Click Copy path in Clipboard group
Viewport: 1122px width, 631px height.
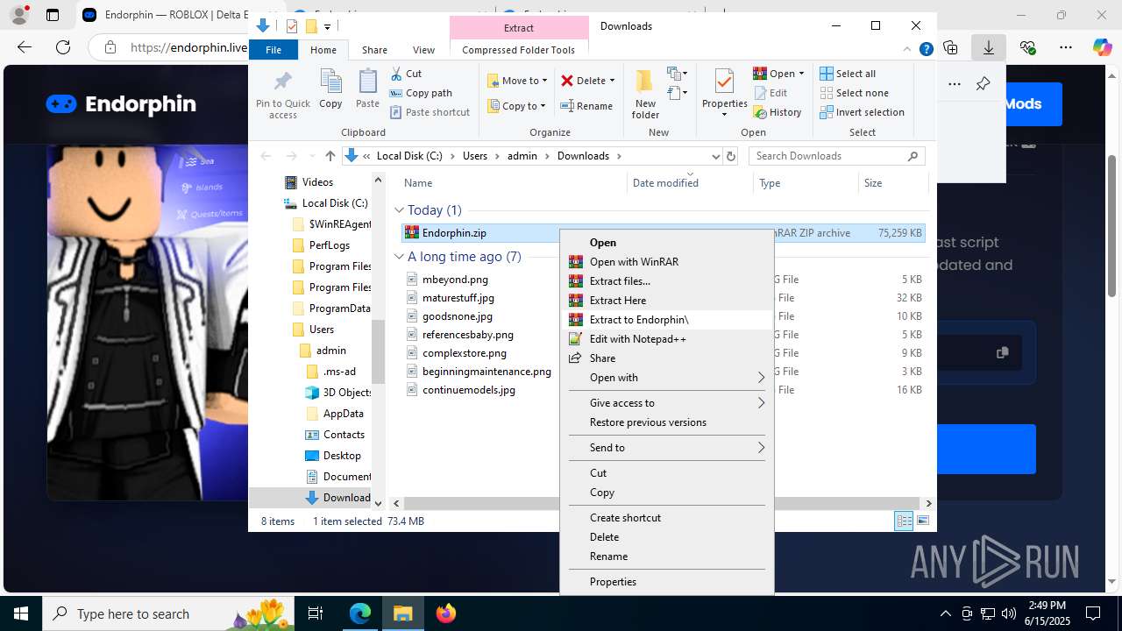(x=422, y=93)
